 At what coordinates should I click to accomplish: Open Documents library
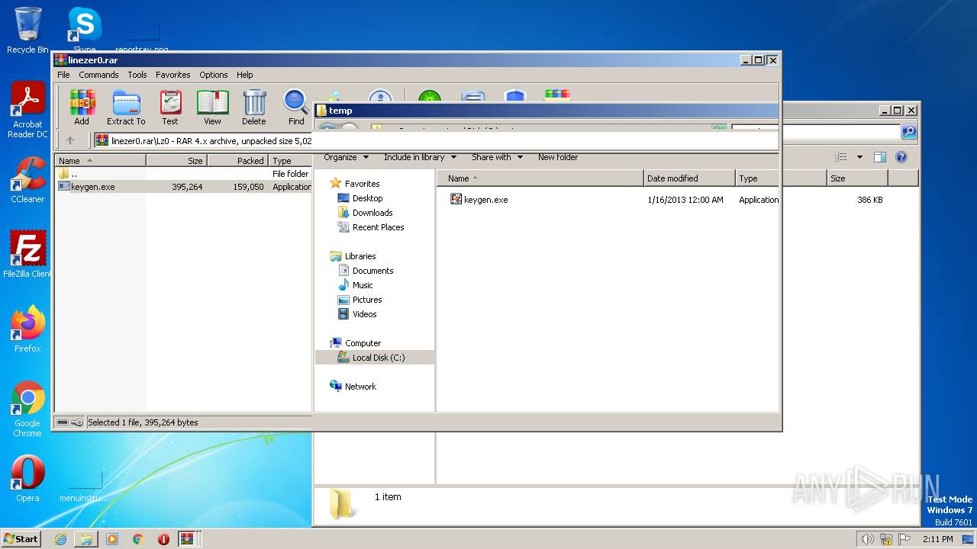(366, 271)
